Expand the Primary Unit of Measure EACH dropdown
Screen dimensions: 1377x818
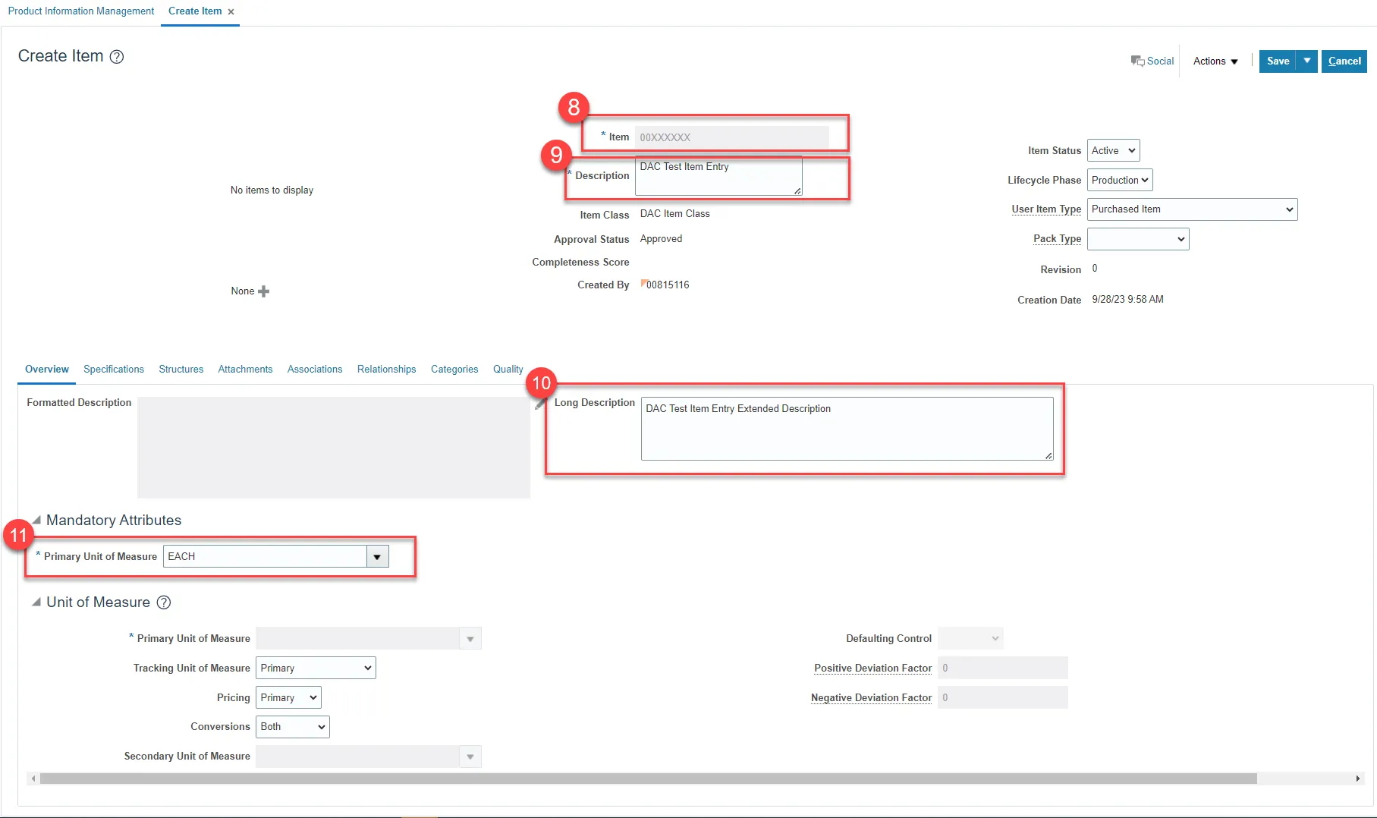coord(377,557)
